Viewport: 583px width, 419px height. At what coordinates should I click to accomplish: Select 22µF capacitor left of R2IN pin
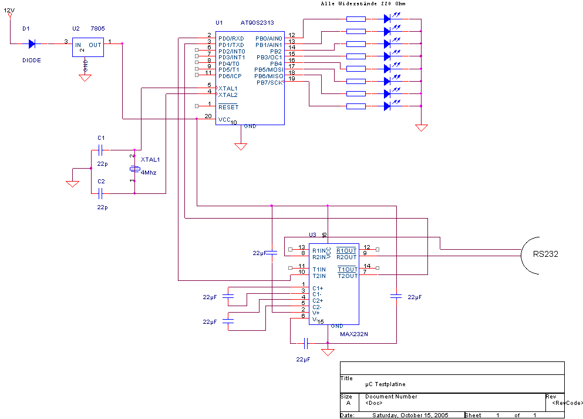pyautogui.click(x=272, y=253)
